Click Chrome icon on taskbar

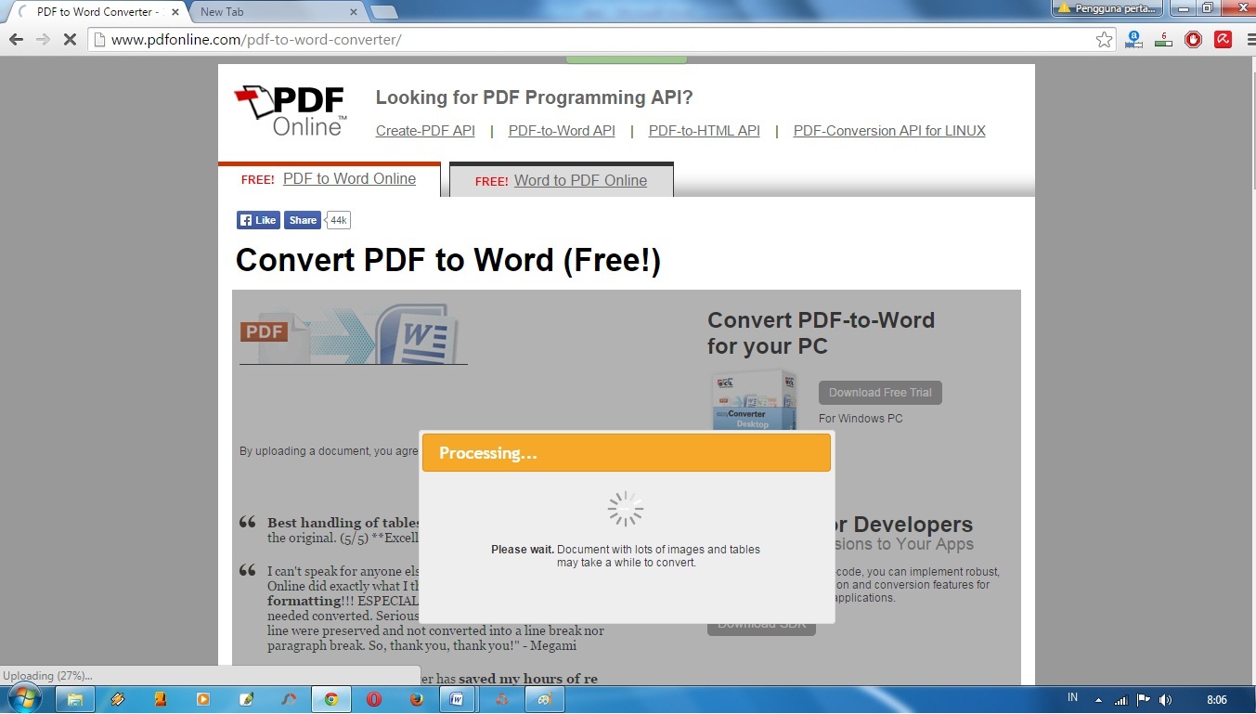pyautogui.click(x=331, y=699)
